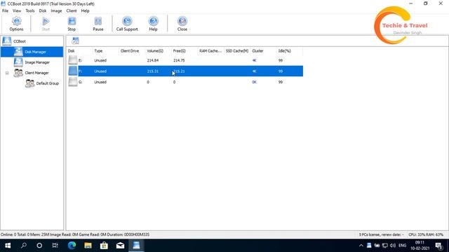
Task: Open the Tools menu
Action: 30,11
